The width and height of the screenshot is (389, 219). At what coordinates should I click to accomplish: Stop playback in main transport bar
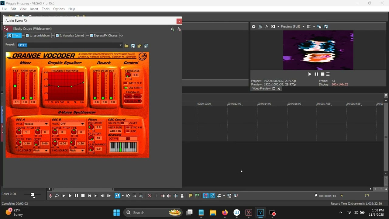(83, 196)
